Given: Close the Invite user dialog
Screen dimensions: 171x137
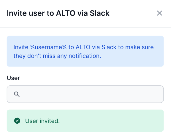Looking at the screenshot, I should click(159, 13).
